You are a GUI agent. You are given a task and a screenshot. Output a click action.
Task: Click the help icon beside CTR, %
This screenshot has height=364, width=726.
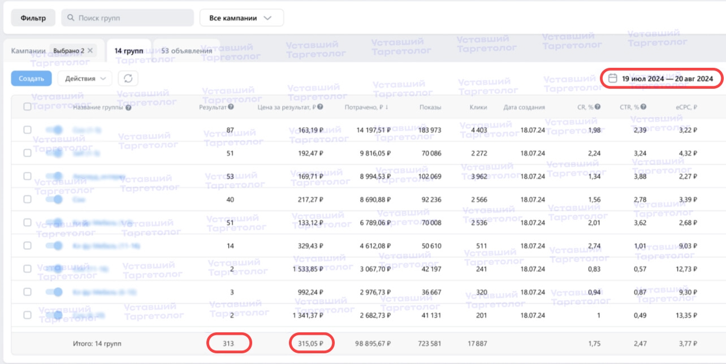point(643,107)
